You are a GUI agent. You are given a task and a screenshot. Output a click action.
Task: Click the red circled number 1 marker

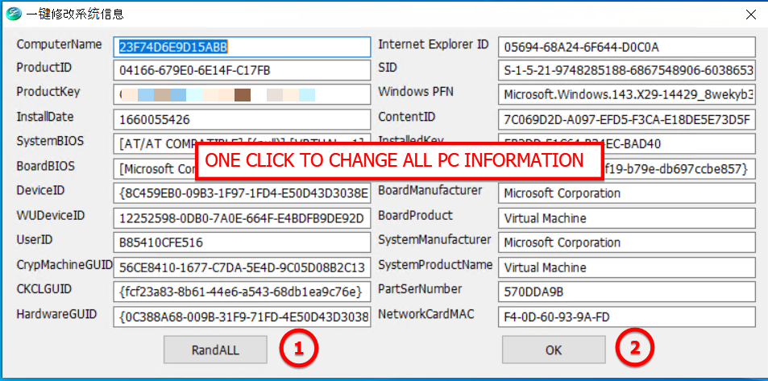point(298,349)
